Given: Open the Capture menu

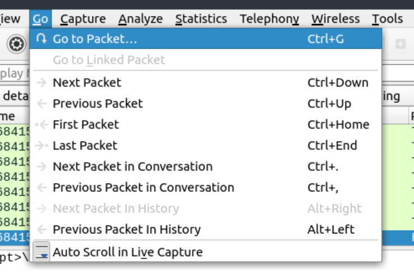Looking at the screenshot, I should coord(83,19).
